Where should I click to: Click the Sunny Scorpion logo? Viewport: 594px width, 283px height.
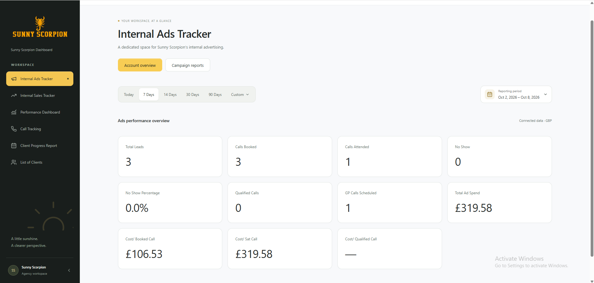[40, 27]
